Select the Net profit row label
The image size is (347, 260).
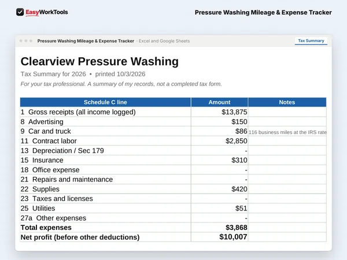point(80,237)
